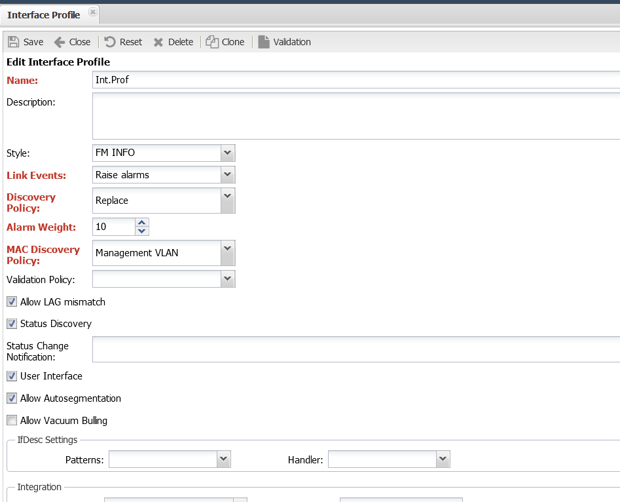This screenshot has width=620, height=502.
Task: Click the Integration group label
Action: coord(39,487)
